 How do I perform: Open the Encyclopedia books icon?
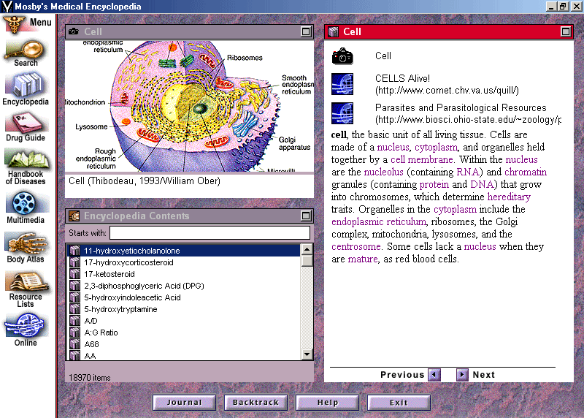(x=26, y=85)
